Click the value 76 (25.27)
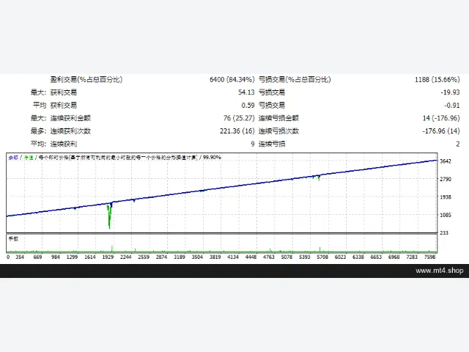469x352 pixels. (239, 118)
